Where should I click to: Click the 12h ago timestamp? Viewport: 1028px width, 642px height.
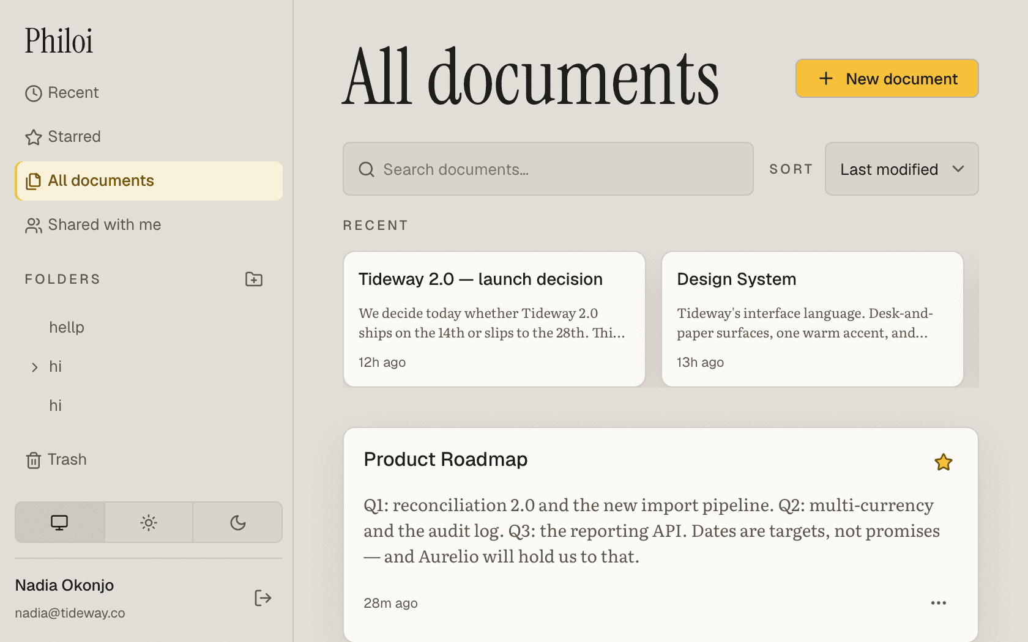(382, 363)
